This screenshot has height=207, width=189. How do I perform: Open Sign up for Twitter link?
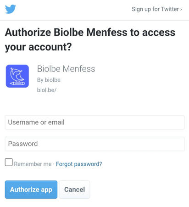click(x=157, y=9)
